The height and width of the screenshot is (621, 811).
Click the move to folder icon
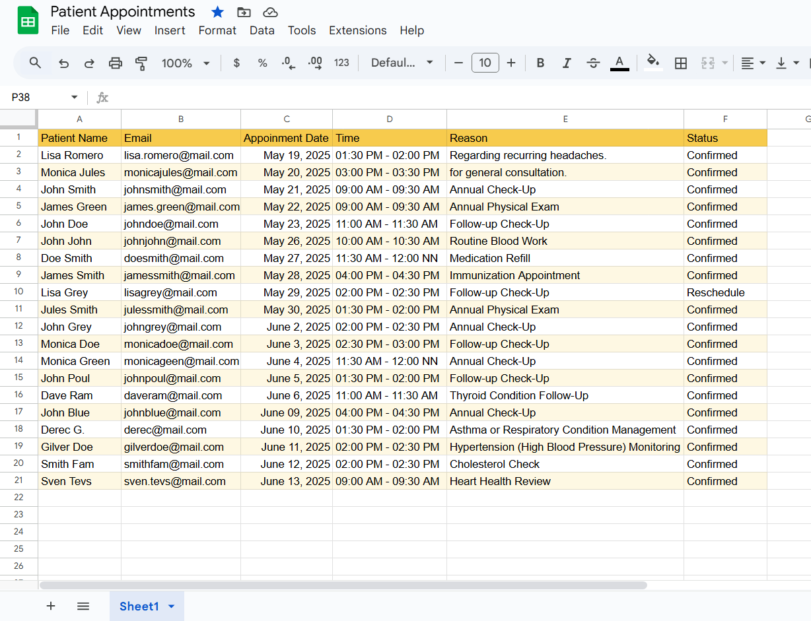(x=244, y=12)
